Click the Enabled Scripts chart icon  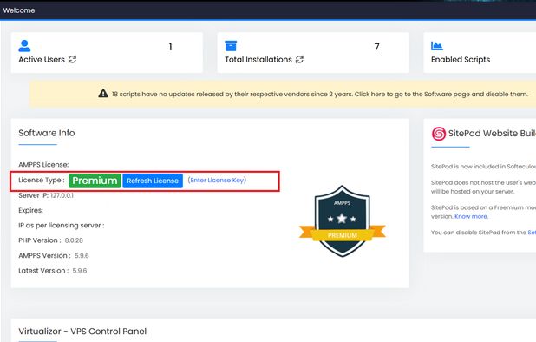pos(437,46)
